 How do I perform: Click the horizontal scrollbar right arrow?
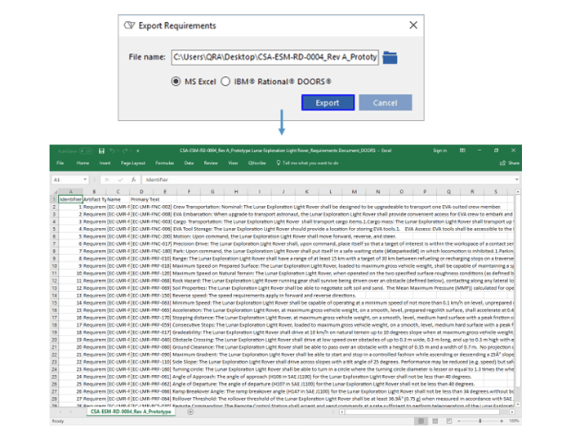[512, 412]
